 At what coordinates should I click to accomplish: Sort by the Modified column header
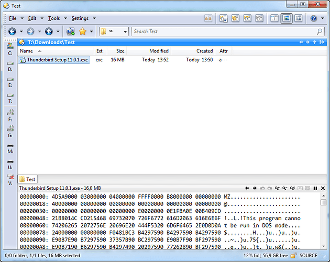[x=149, y=51]
